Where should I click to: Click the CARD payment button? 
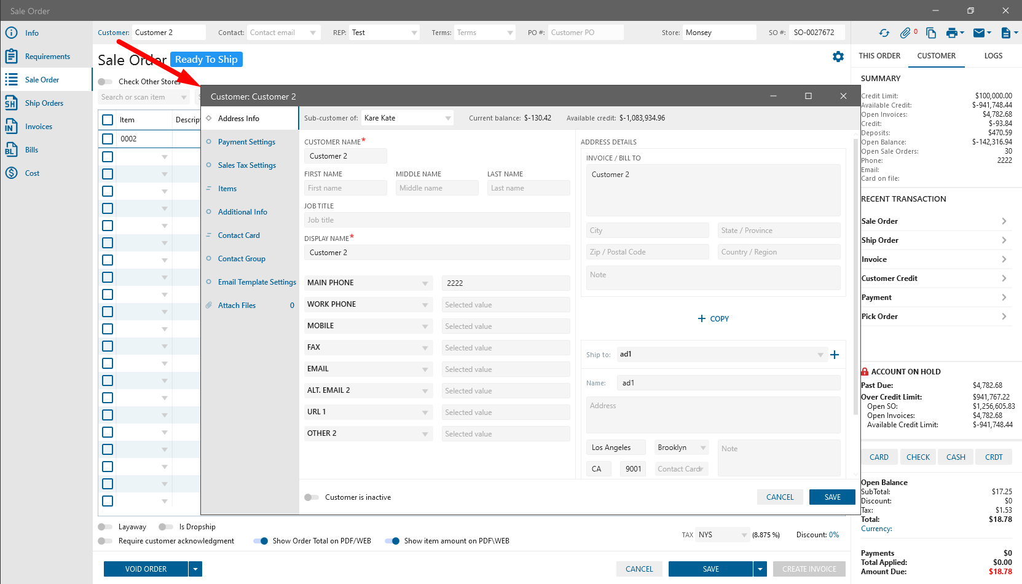[x=879, y=457]
